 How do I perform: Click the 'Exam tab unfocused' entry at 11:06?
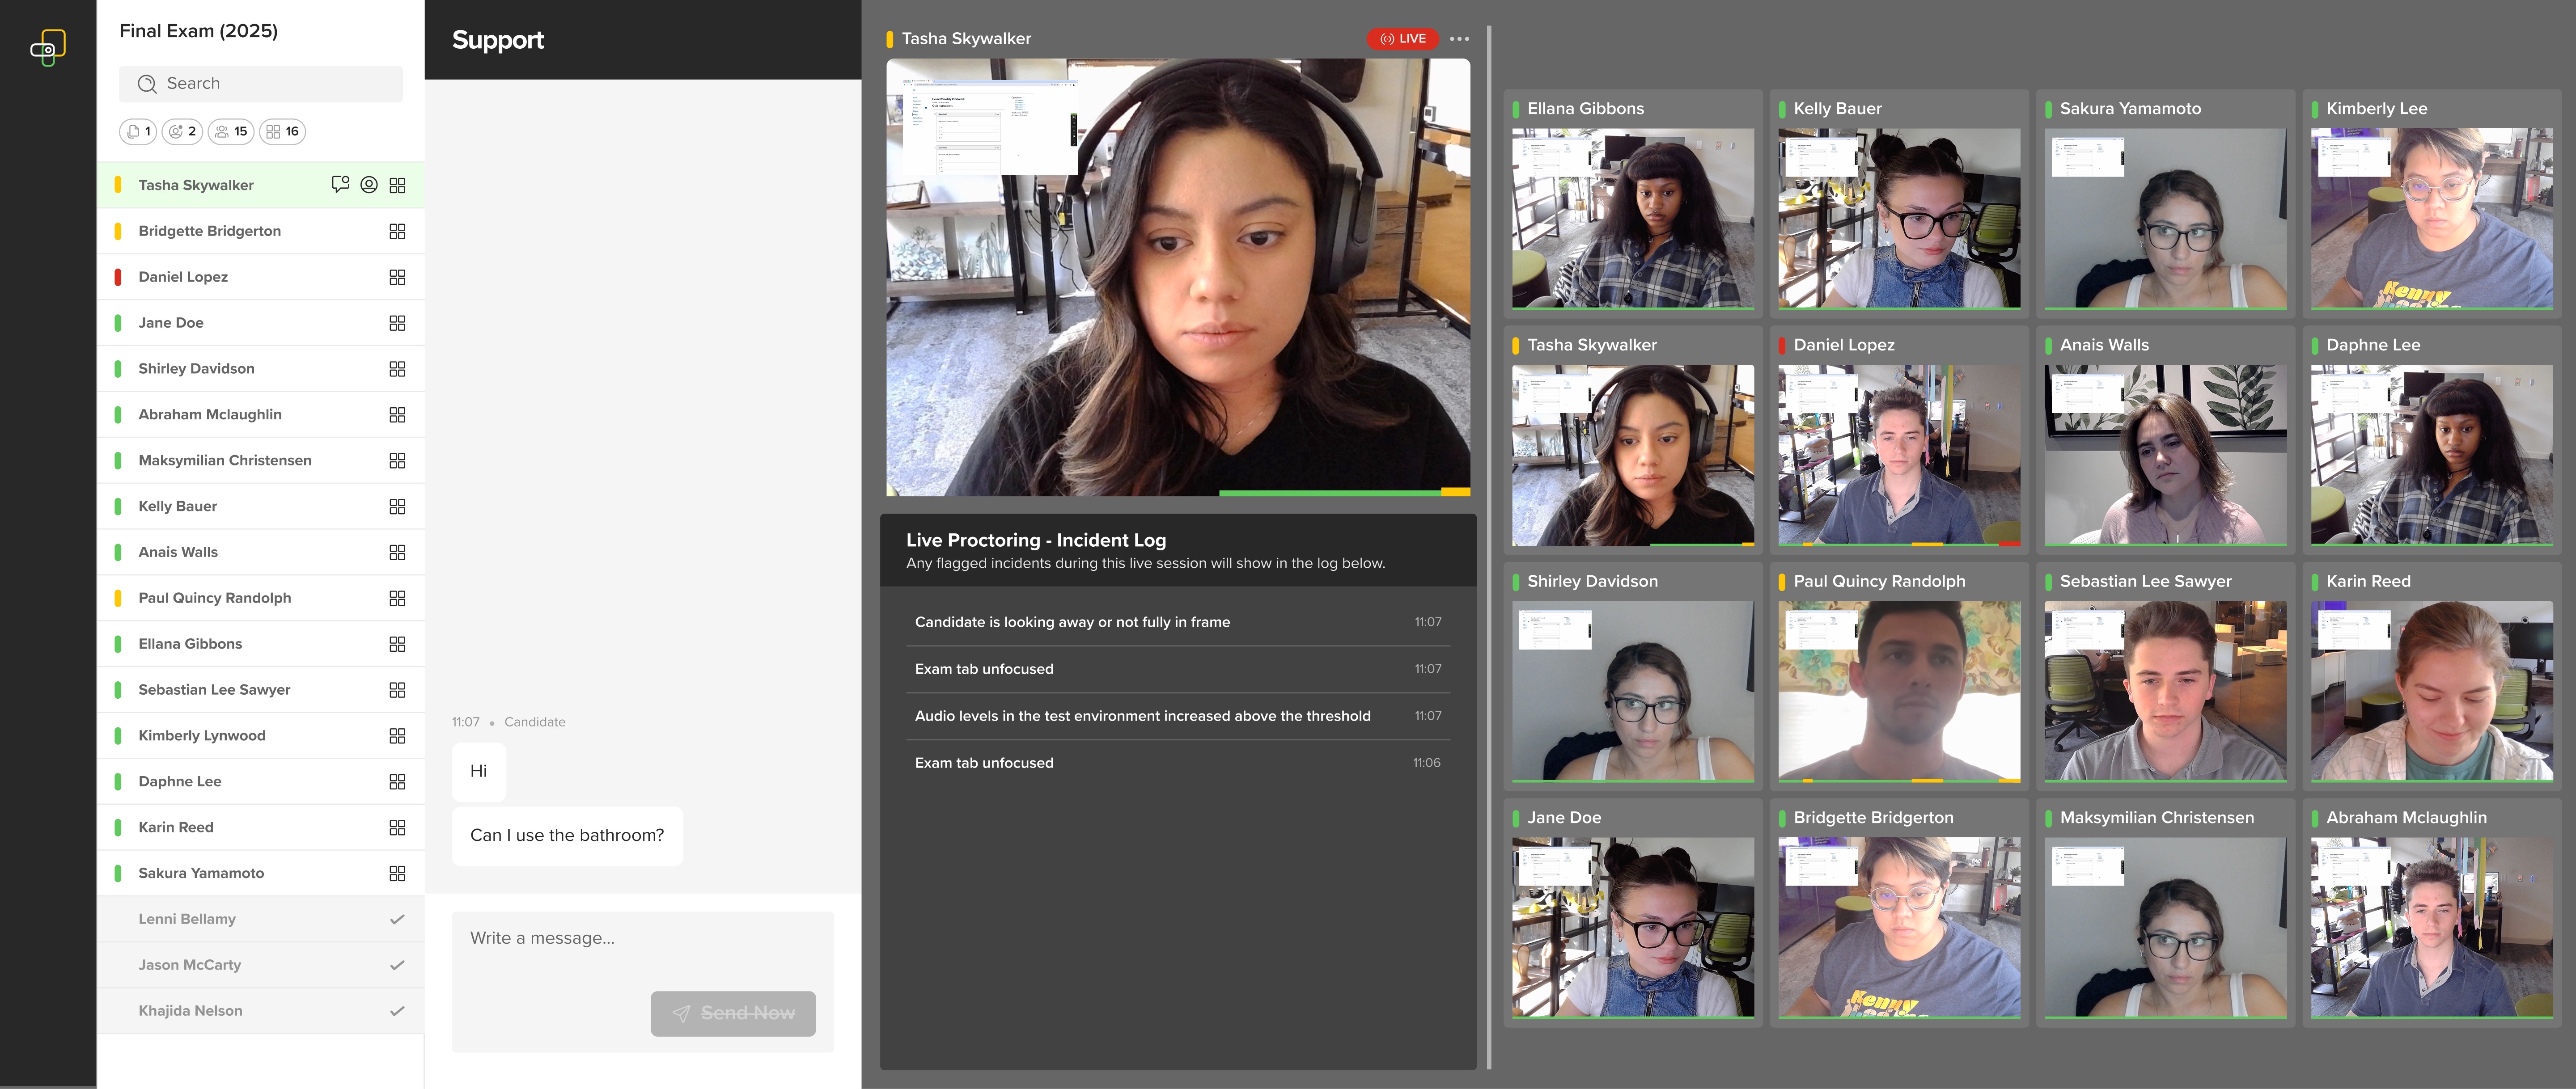click(x=1178, y=763)
